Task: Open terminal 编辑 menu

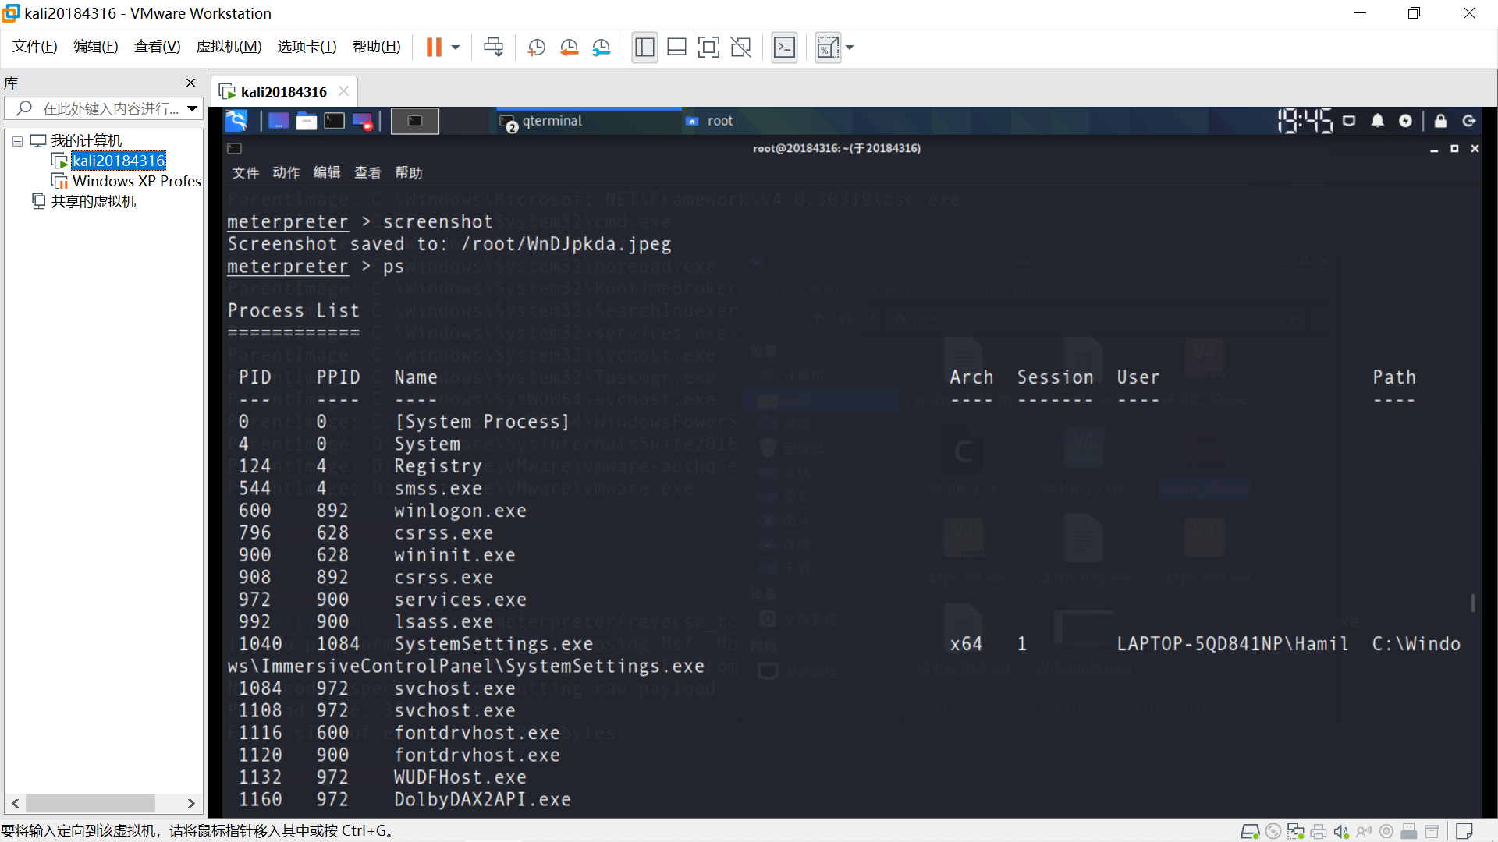Action: (326, 172)
